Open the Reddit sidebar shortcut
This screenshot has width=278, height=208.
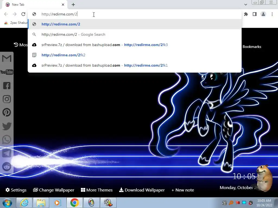coord(7,167)
